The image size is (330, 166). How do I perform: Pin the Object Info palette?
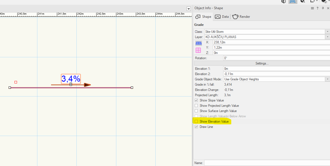[323, 8]
